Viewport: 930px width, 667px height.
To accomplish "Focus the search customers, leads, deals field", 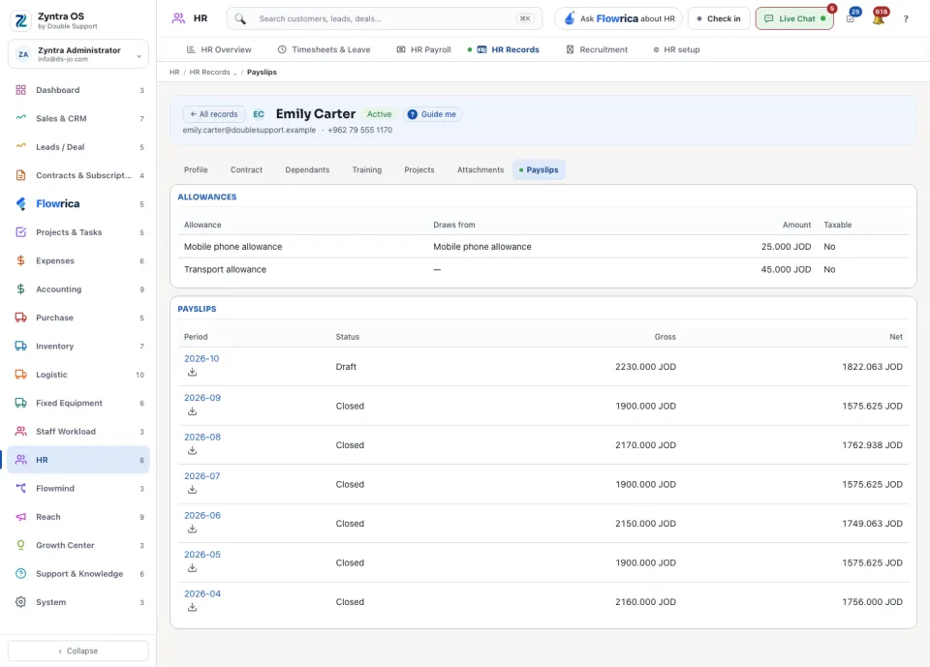I will (x=385, y=18).
